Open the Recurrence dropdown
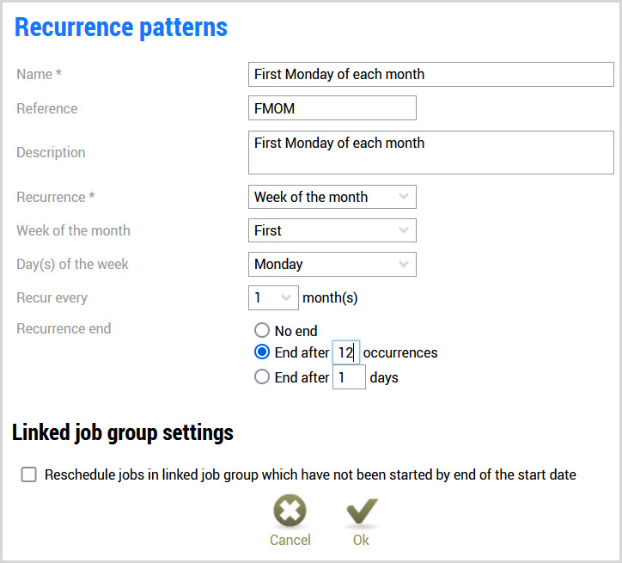The image size is (622, 563). 332,197
